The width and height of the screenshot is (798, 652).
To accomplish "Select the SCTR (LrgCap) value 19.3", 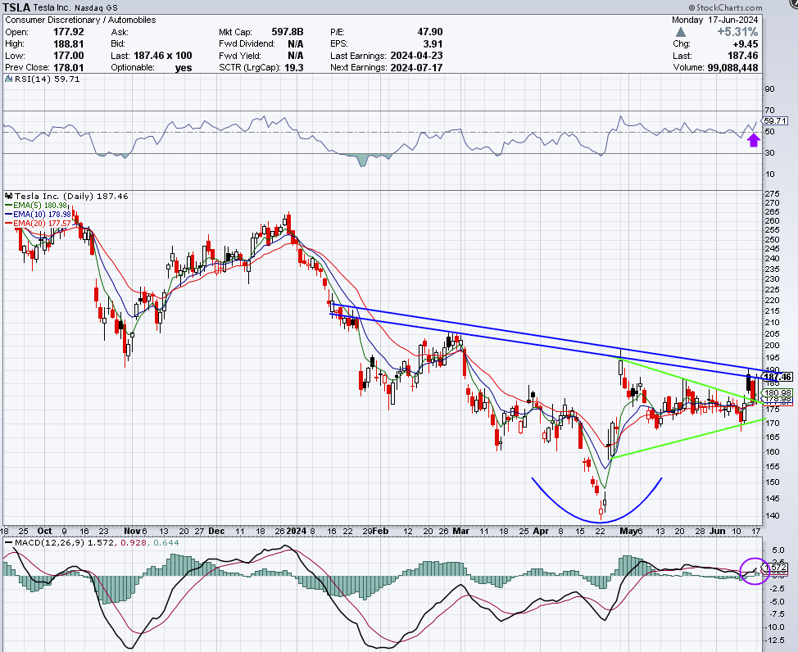I will click(x=294, y=67).
